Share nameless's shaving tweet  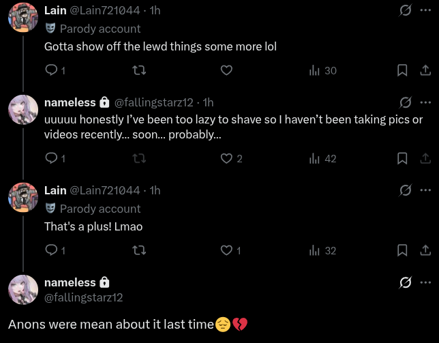coord(424,158)
